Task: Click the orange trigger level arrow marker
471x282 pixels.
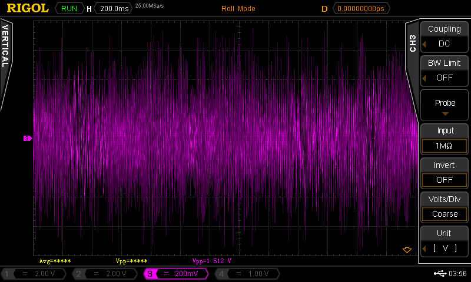Action: (x=406, y=250)
